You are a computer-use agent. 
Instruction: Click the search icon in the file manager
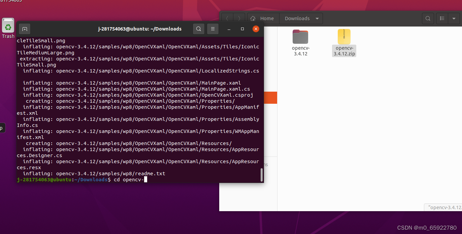(x=428, y=18)
